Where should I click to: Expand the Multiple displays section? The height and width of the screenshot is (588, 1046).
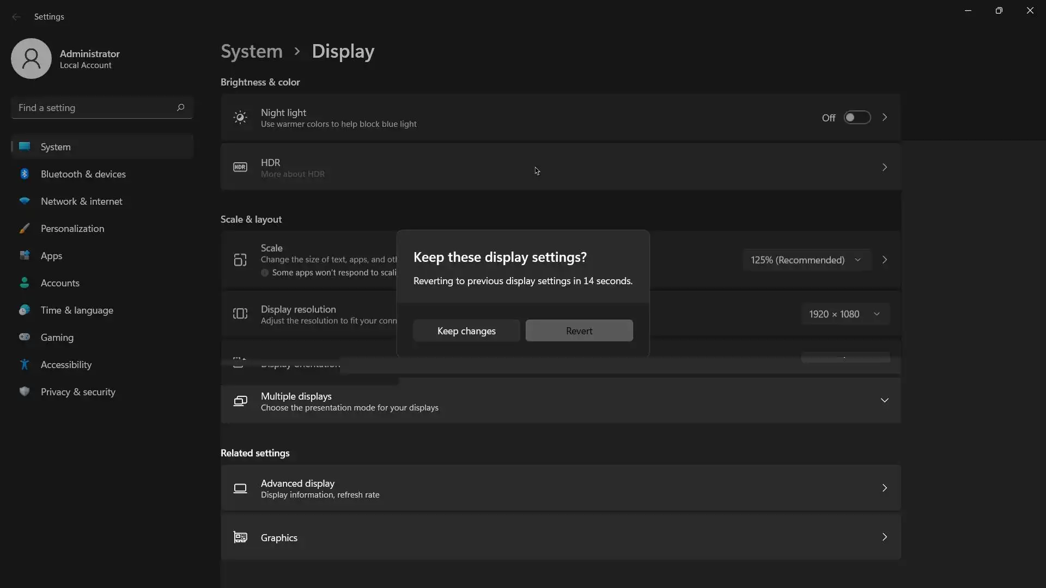coord(884,401)
